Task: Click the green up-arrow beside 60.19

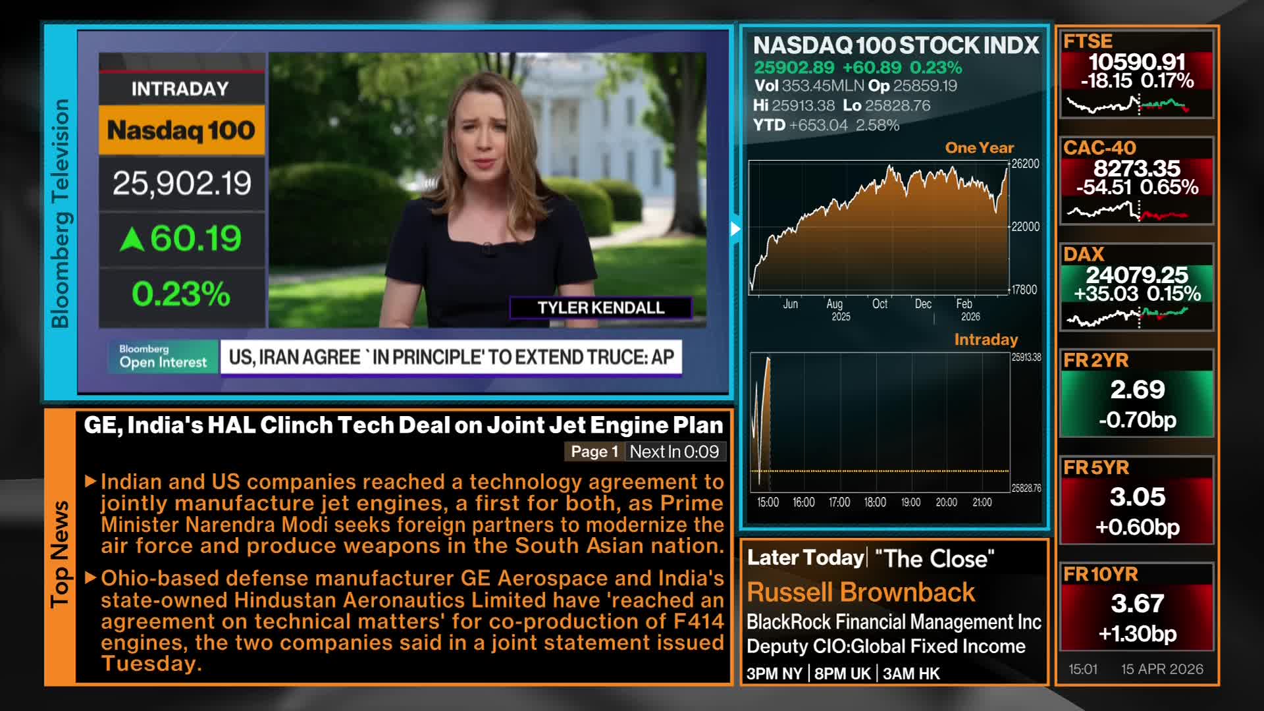Action: coord(132,240)
